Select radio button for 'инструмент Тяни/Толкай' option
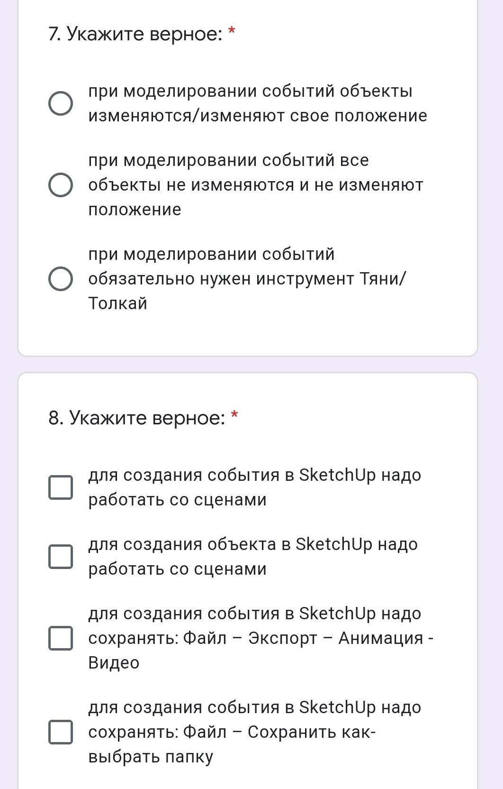 click(x=61, y=279)
